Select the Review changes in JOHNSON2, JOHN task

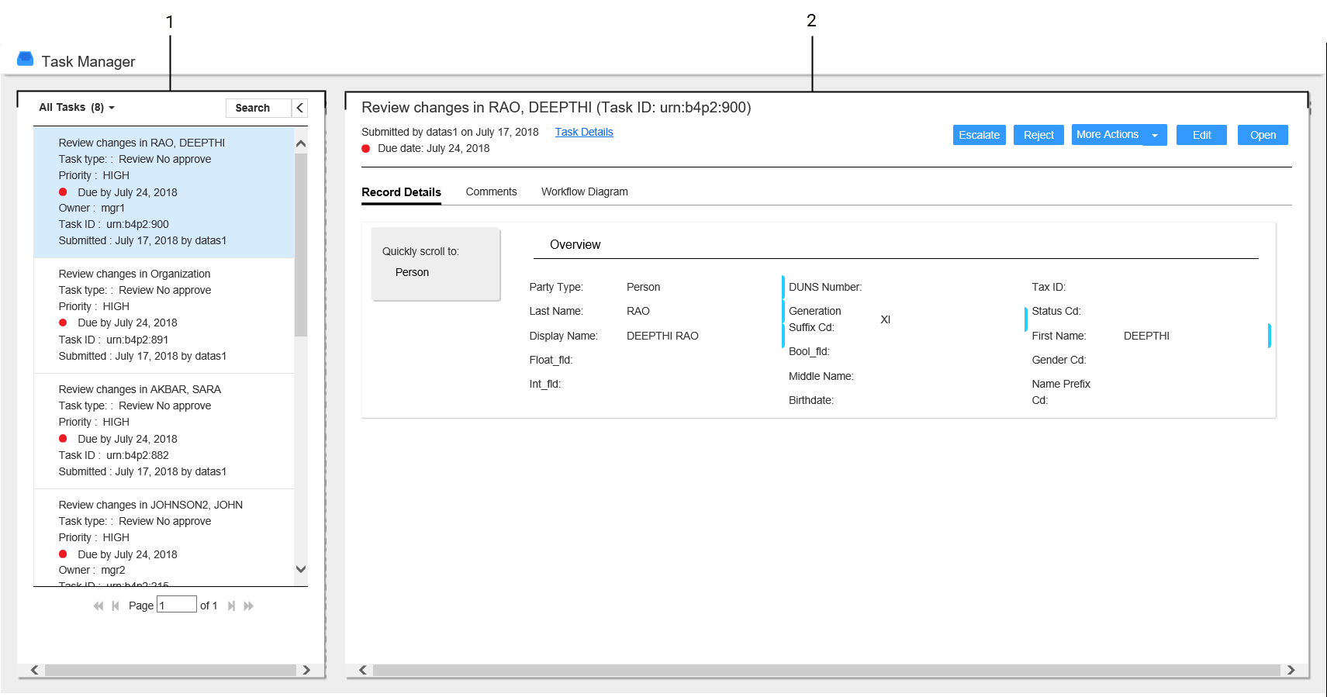pyautogui.click(x=164, y=537)
